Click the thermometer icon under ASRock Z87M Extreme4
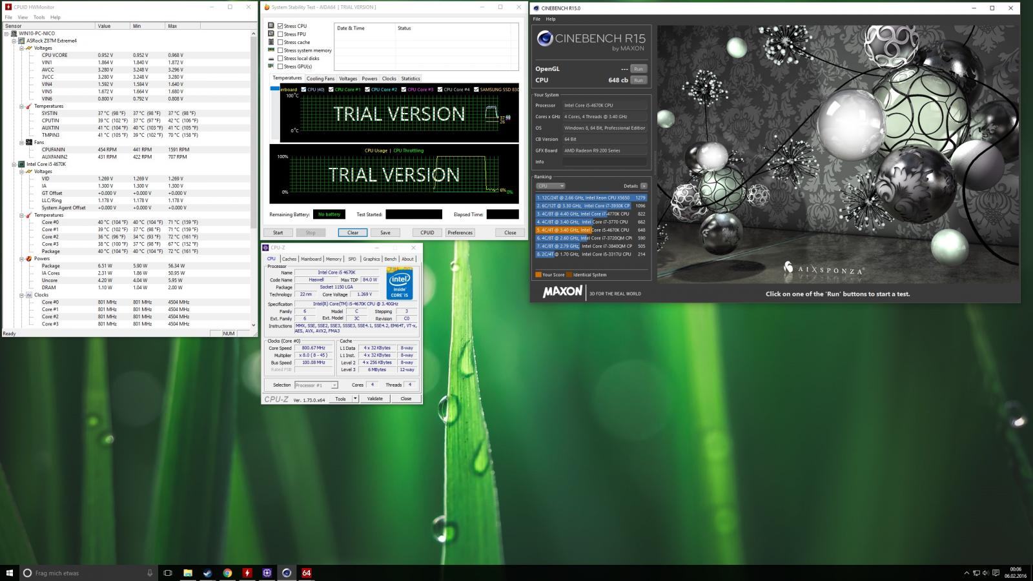This screenshot has width=1033, height=581. point(29,106)
